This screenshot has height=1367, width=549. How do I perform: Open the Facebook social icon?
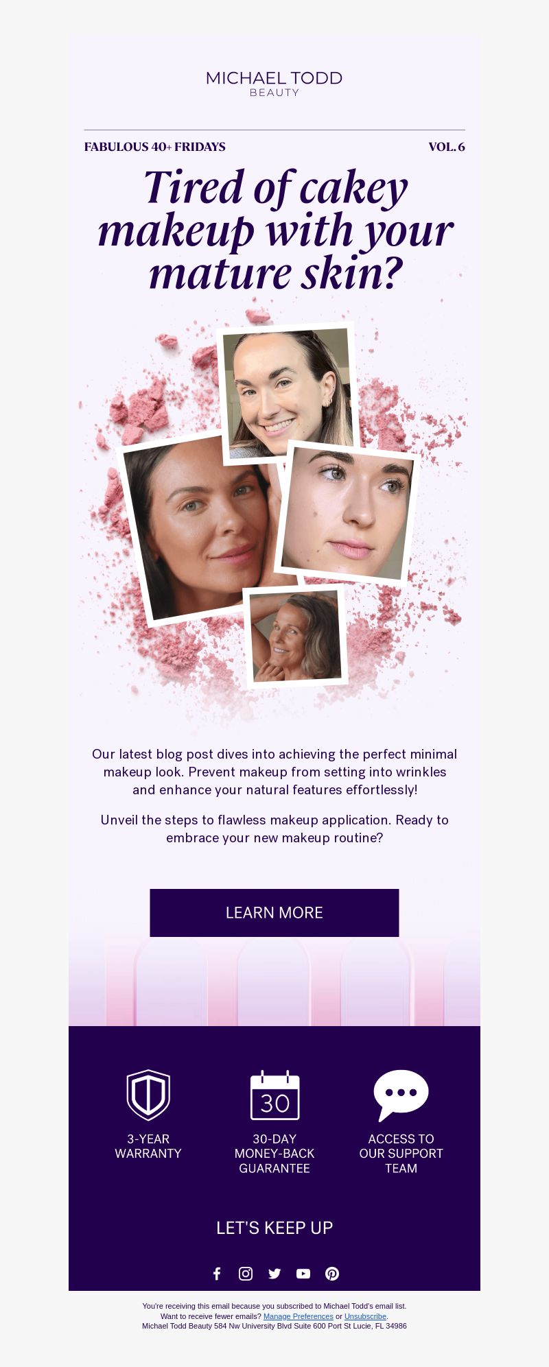[217, 1274]
